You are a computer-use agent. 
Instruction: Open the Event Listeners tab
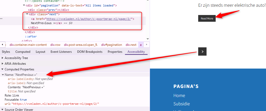[61, 52]
